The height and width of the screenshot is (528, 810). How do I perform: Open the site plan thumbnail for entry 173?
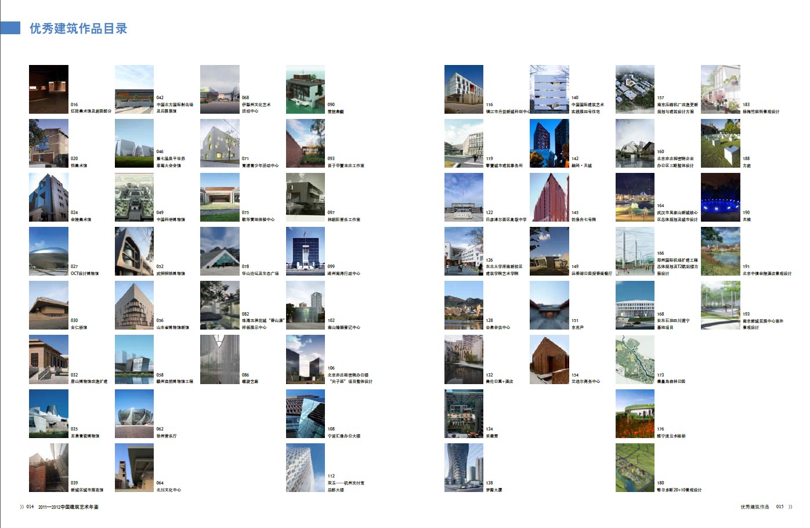tap(635, 360)
